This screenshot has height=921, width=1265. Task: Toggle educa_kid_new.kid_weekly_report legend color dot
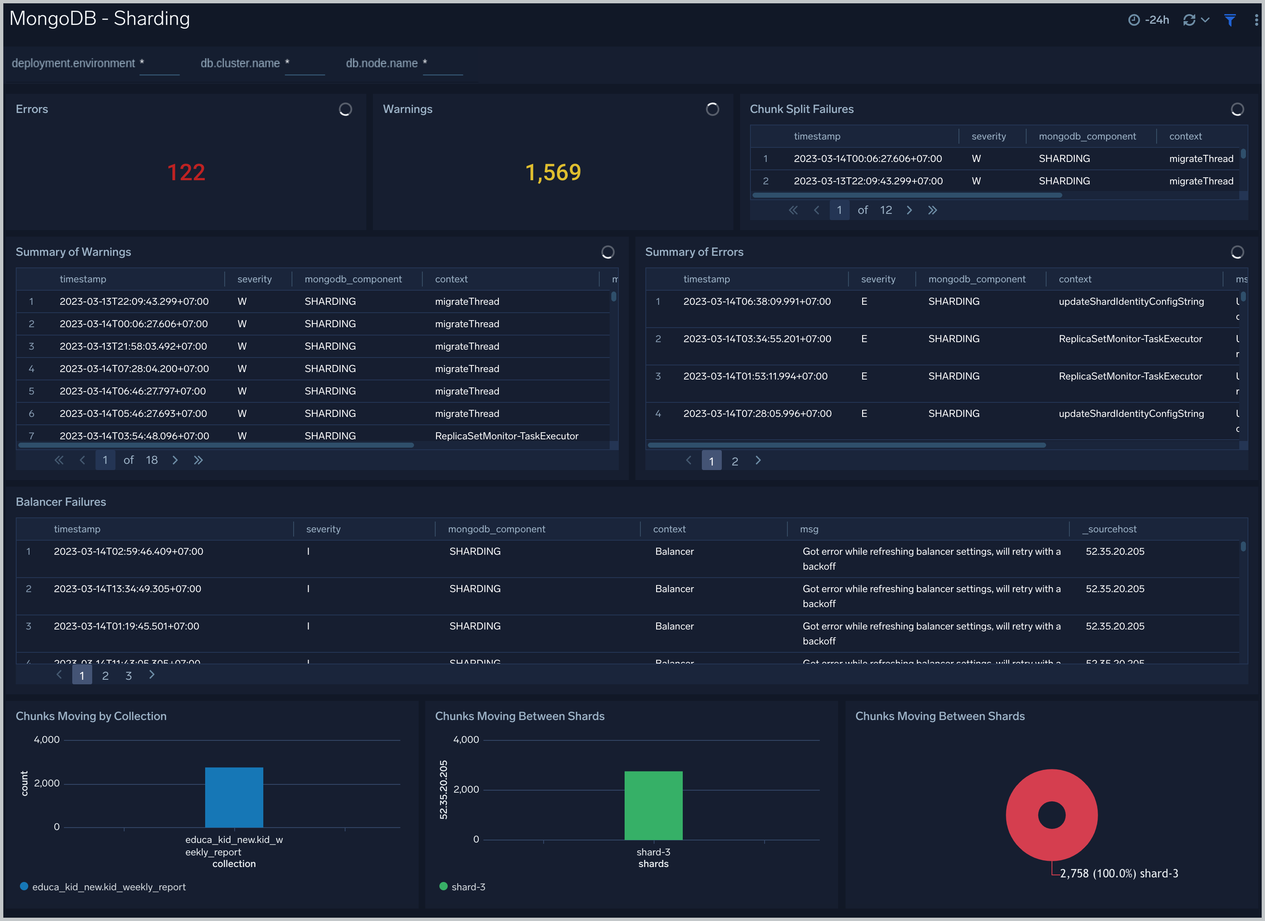click(24, 887)
